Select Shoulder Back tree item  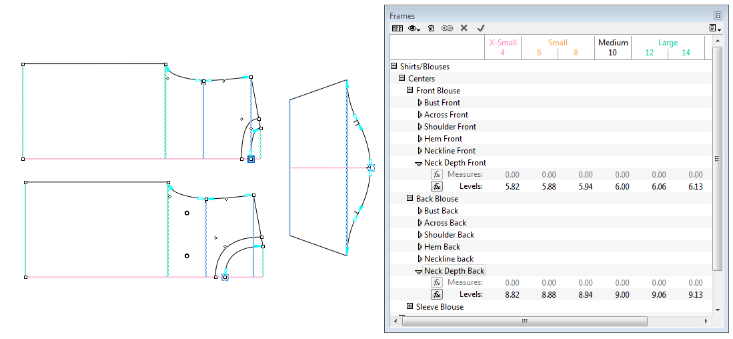[x=449, y=235]
